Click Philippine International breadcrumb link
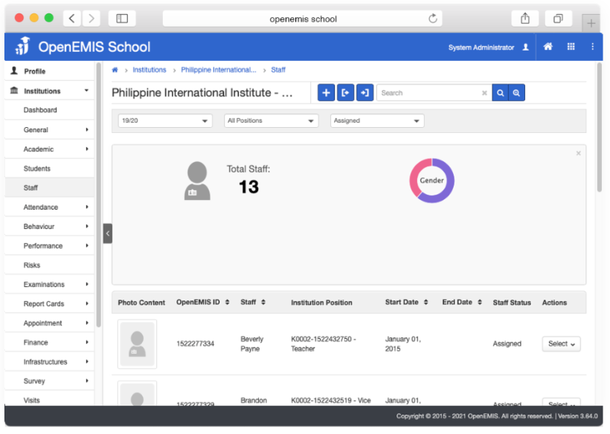Image resolution: width=610 pixels, height=434 pixels. click(x=219, y=70)
